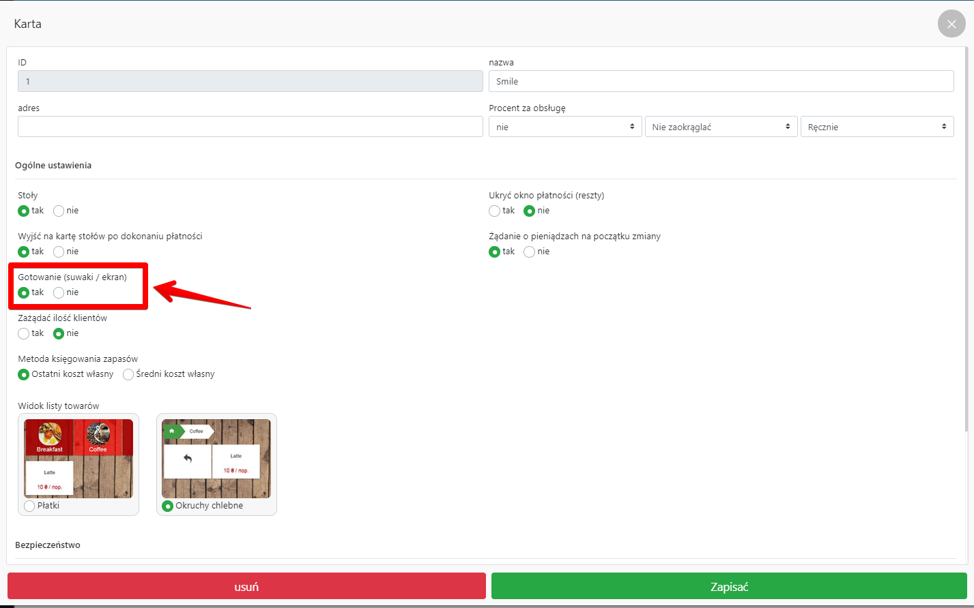The image size is (974, 608).
Task: Set Żądanie o pieniądzach to nie
Action: (x=530, y=252)
